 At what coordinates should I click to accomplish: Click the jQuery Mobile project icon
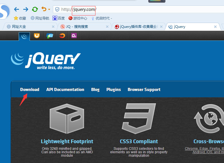(49, 36)
